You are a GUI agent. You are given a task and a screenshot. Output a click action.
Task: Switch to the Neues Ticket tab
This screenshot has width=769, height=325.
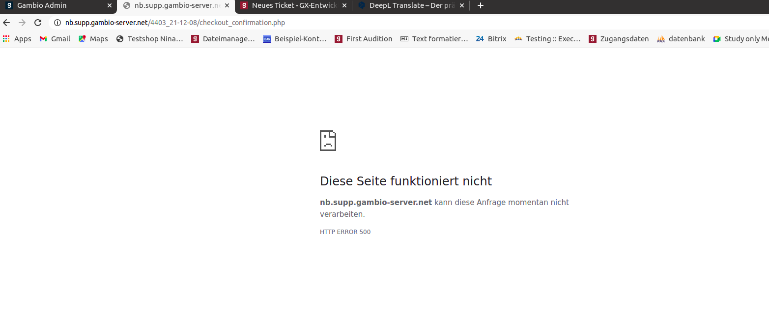click(294, 6)
